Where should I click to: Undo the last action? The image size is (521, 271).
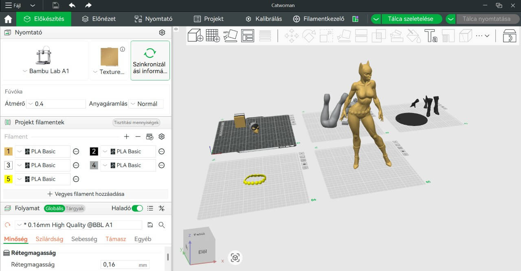click(72, 5)
